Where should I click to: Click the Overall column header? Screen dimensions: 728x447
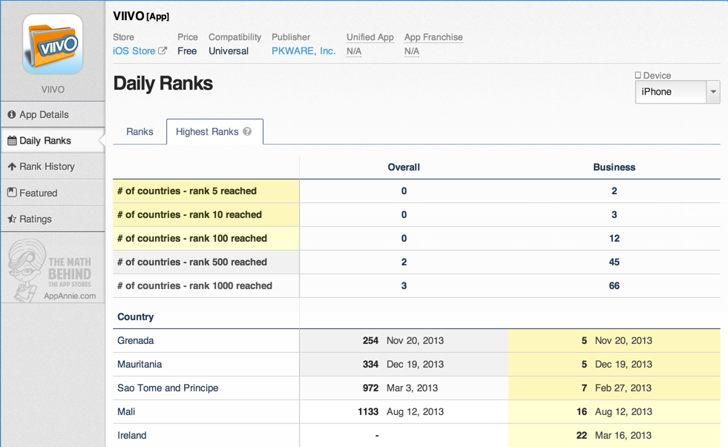pos(404,168)
